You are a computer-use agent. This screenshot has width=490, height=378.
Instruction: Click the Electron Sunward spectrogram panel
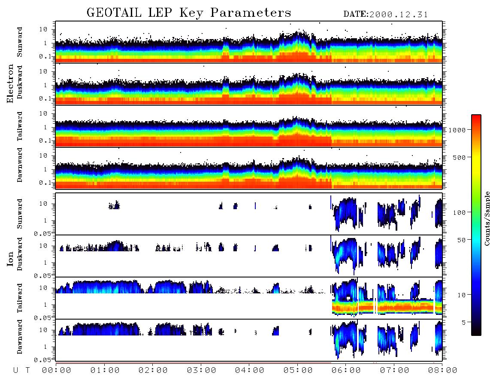click(249, 42)
